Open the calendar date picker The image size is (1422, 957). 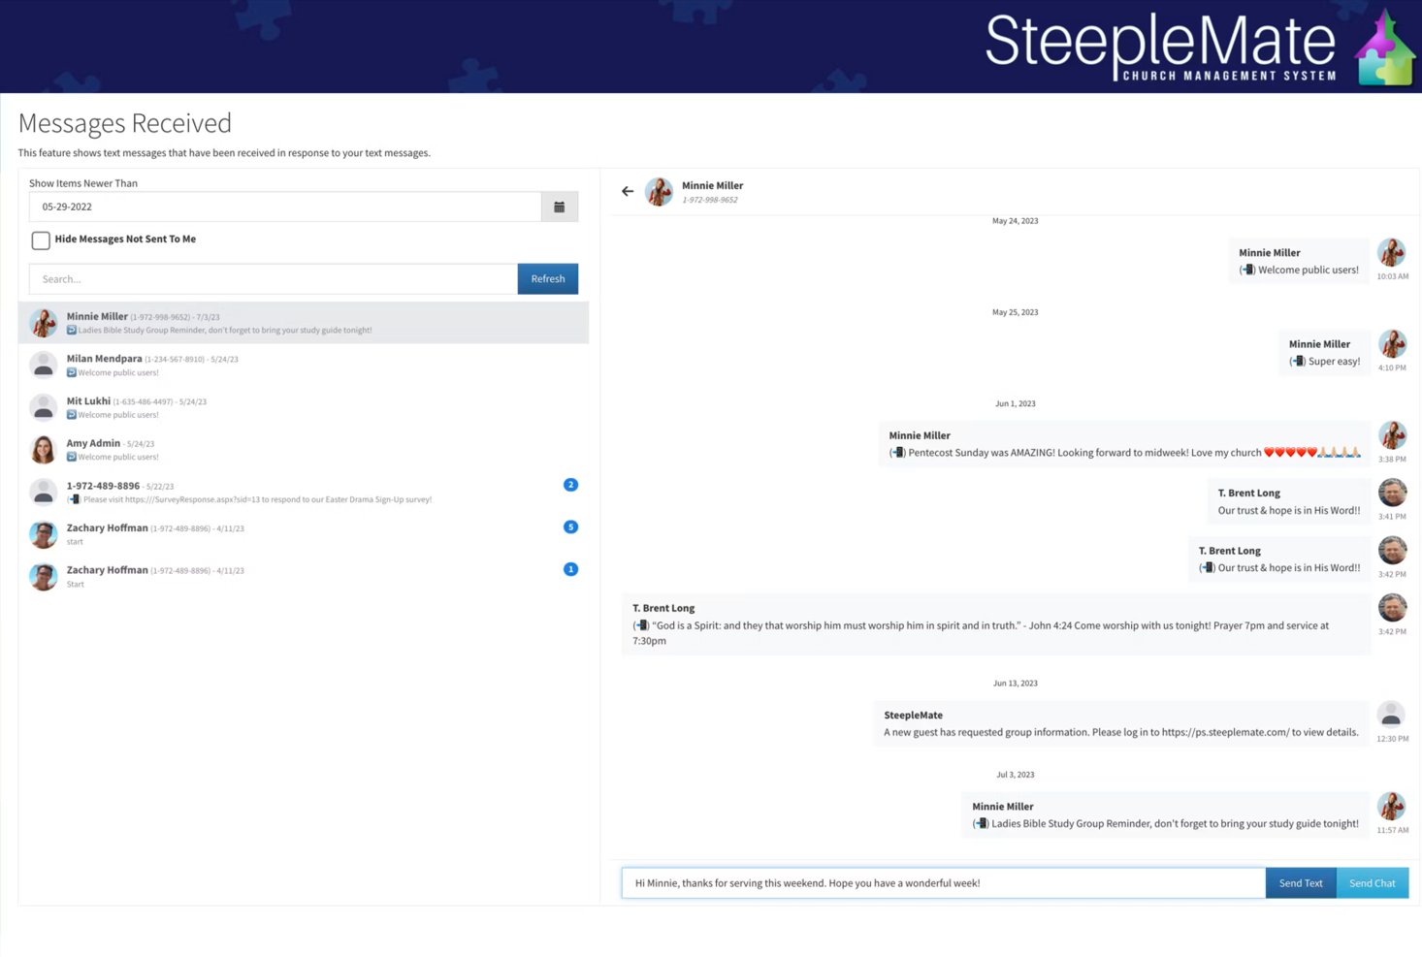click(560, 206)
